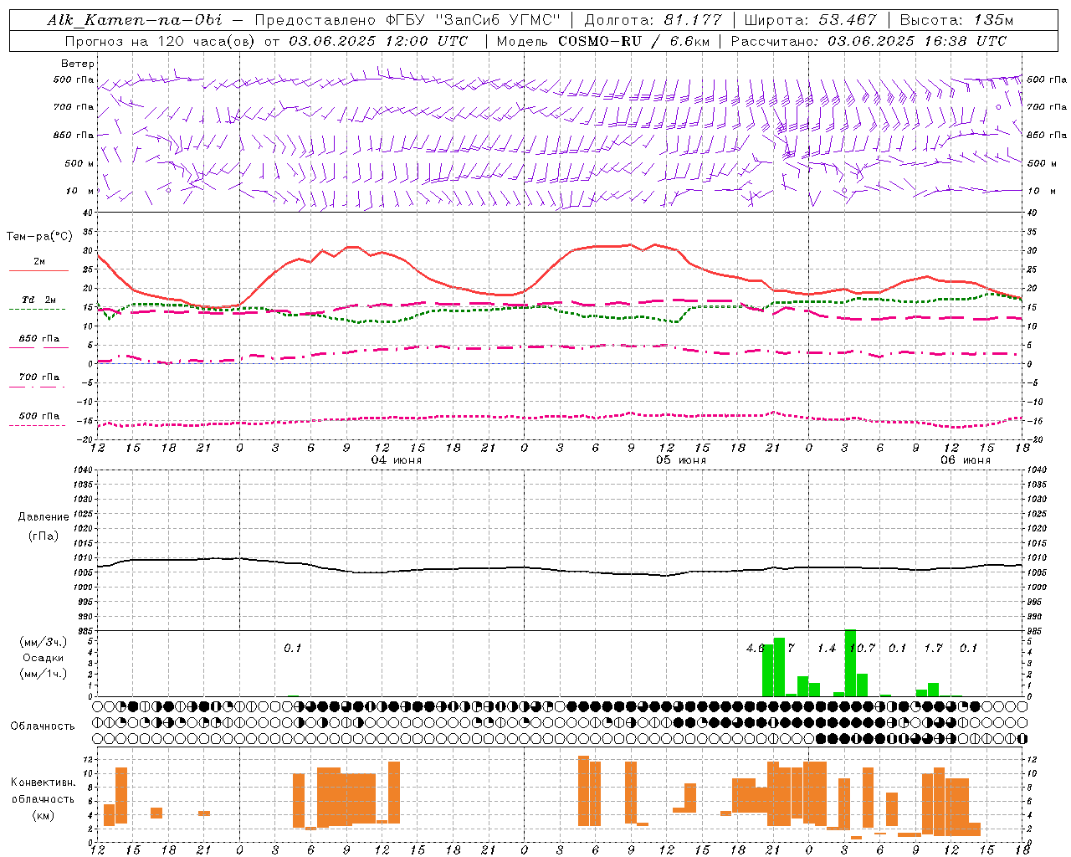Click the 500 гПа temperature legend entry
Viewport: 1071px width, 857px height.
point(39,416)
